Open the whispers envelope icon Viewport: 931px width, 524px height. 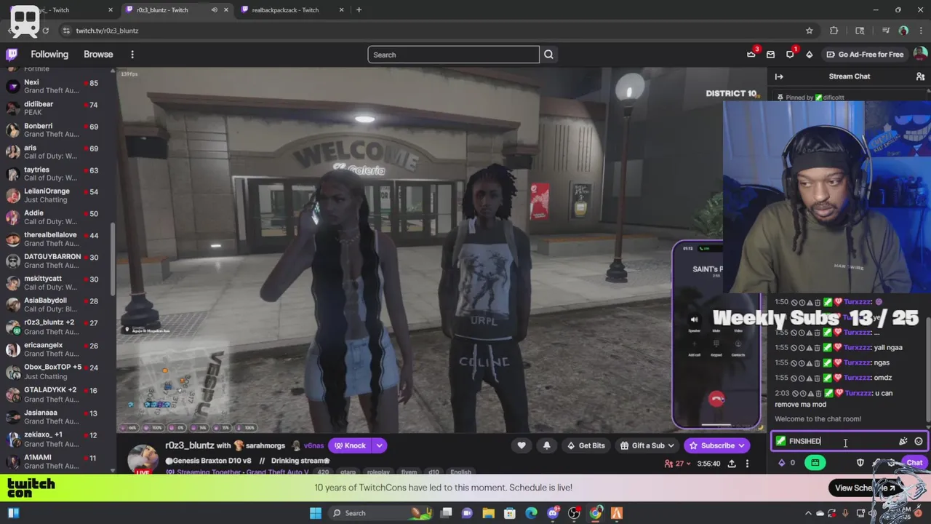(x=770, y=55)
